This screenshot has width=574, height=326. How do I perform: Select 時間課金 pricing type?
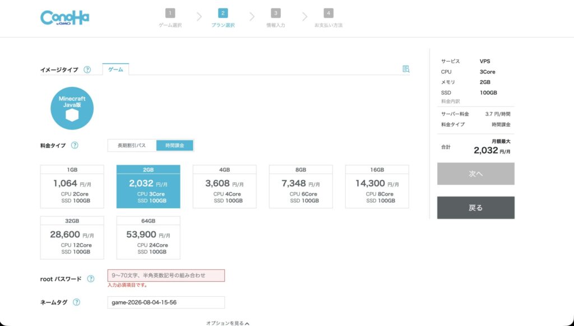click(x=175, y=145)
